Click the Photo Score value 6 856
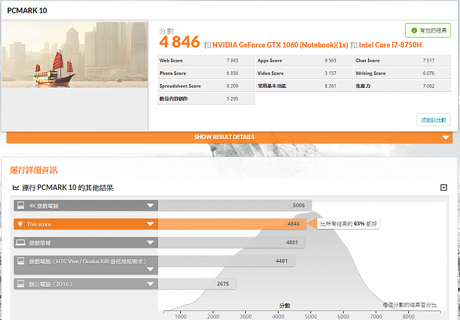This screenshot has height=320, width=460. tap(232, 73)
